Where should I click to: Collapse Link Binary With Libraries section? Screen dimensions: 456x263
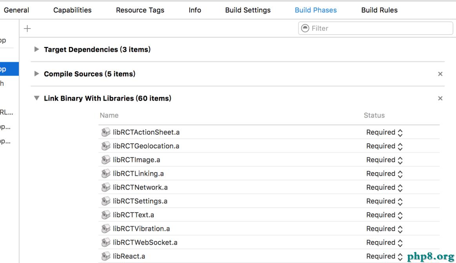(37, 99)
